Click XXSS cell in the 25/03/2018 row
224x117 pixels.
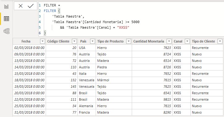tap(181, 106)
